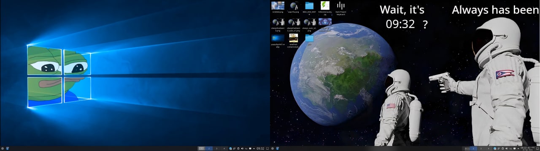Image resolution: width=540 pixels, height=151 pixels.
Task: Expand hidden tray icons on the left panel
Action: (x=254, y=148)
